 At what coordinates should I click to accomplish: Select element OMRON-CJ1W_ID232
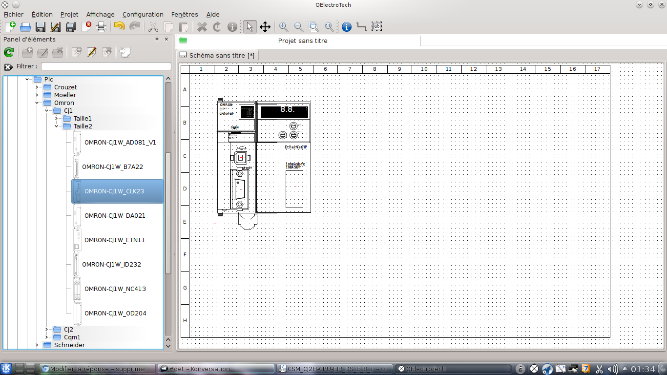(x=111, y=264)
